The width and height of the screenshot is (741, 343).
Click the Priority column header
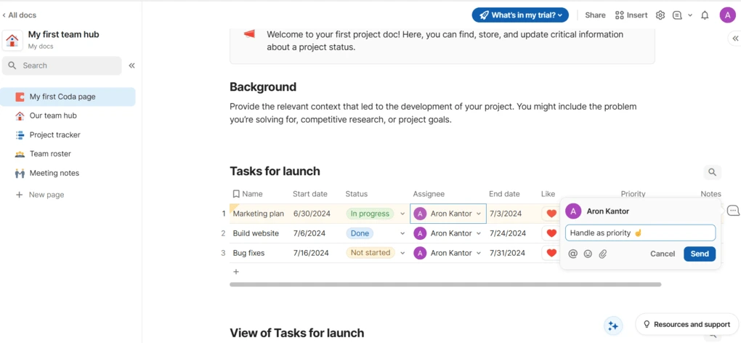[633, 194]
